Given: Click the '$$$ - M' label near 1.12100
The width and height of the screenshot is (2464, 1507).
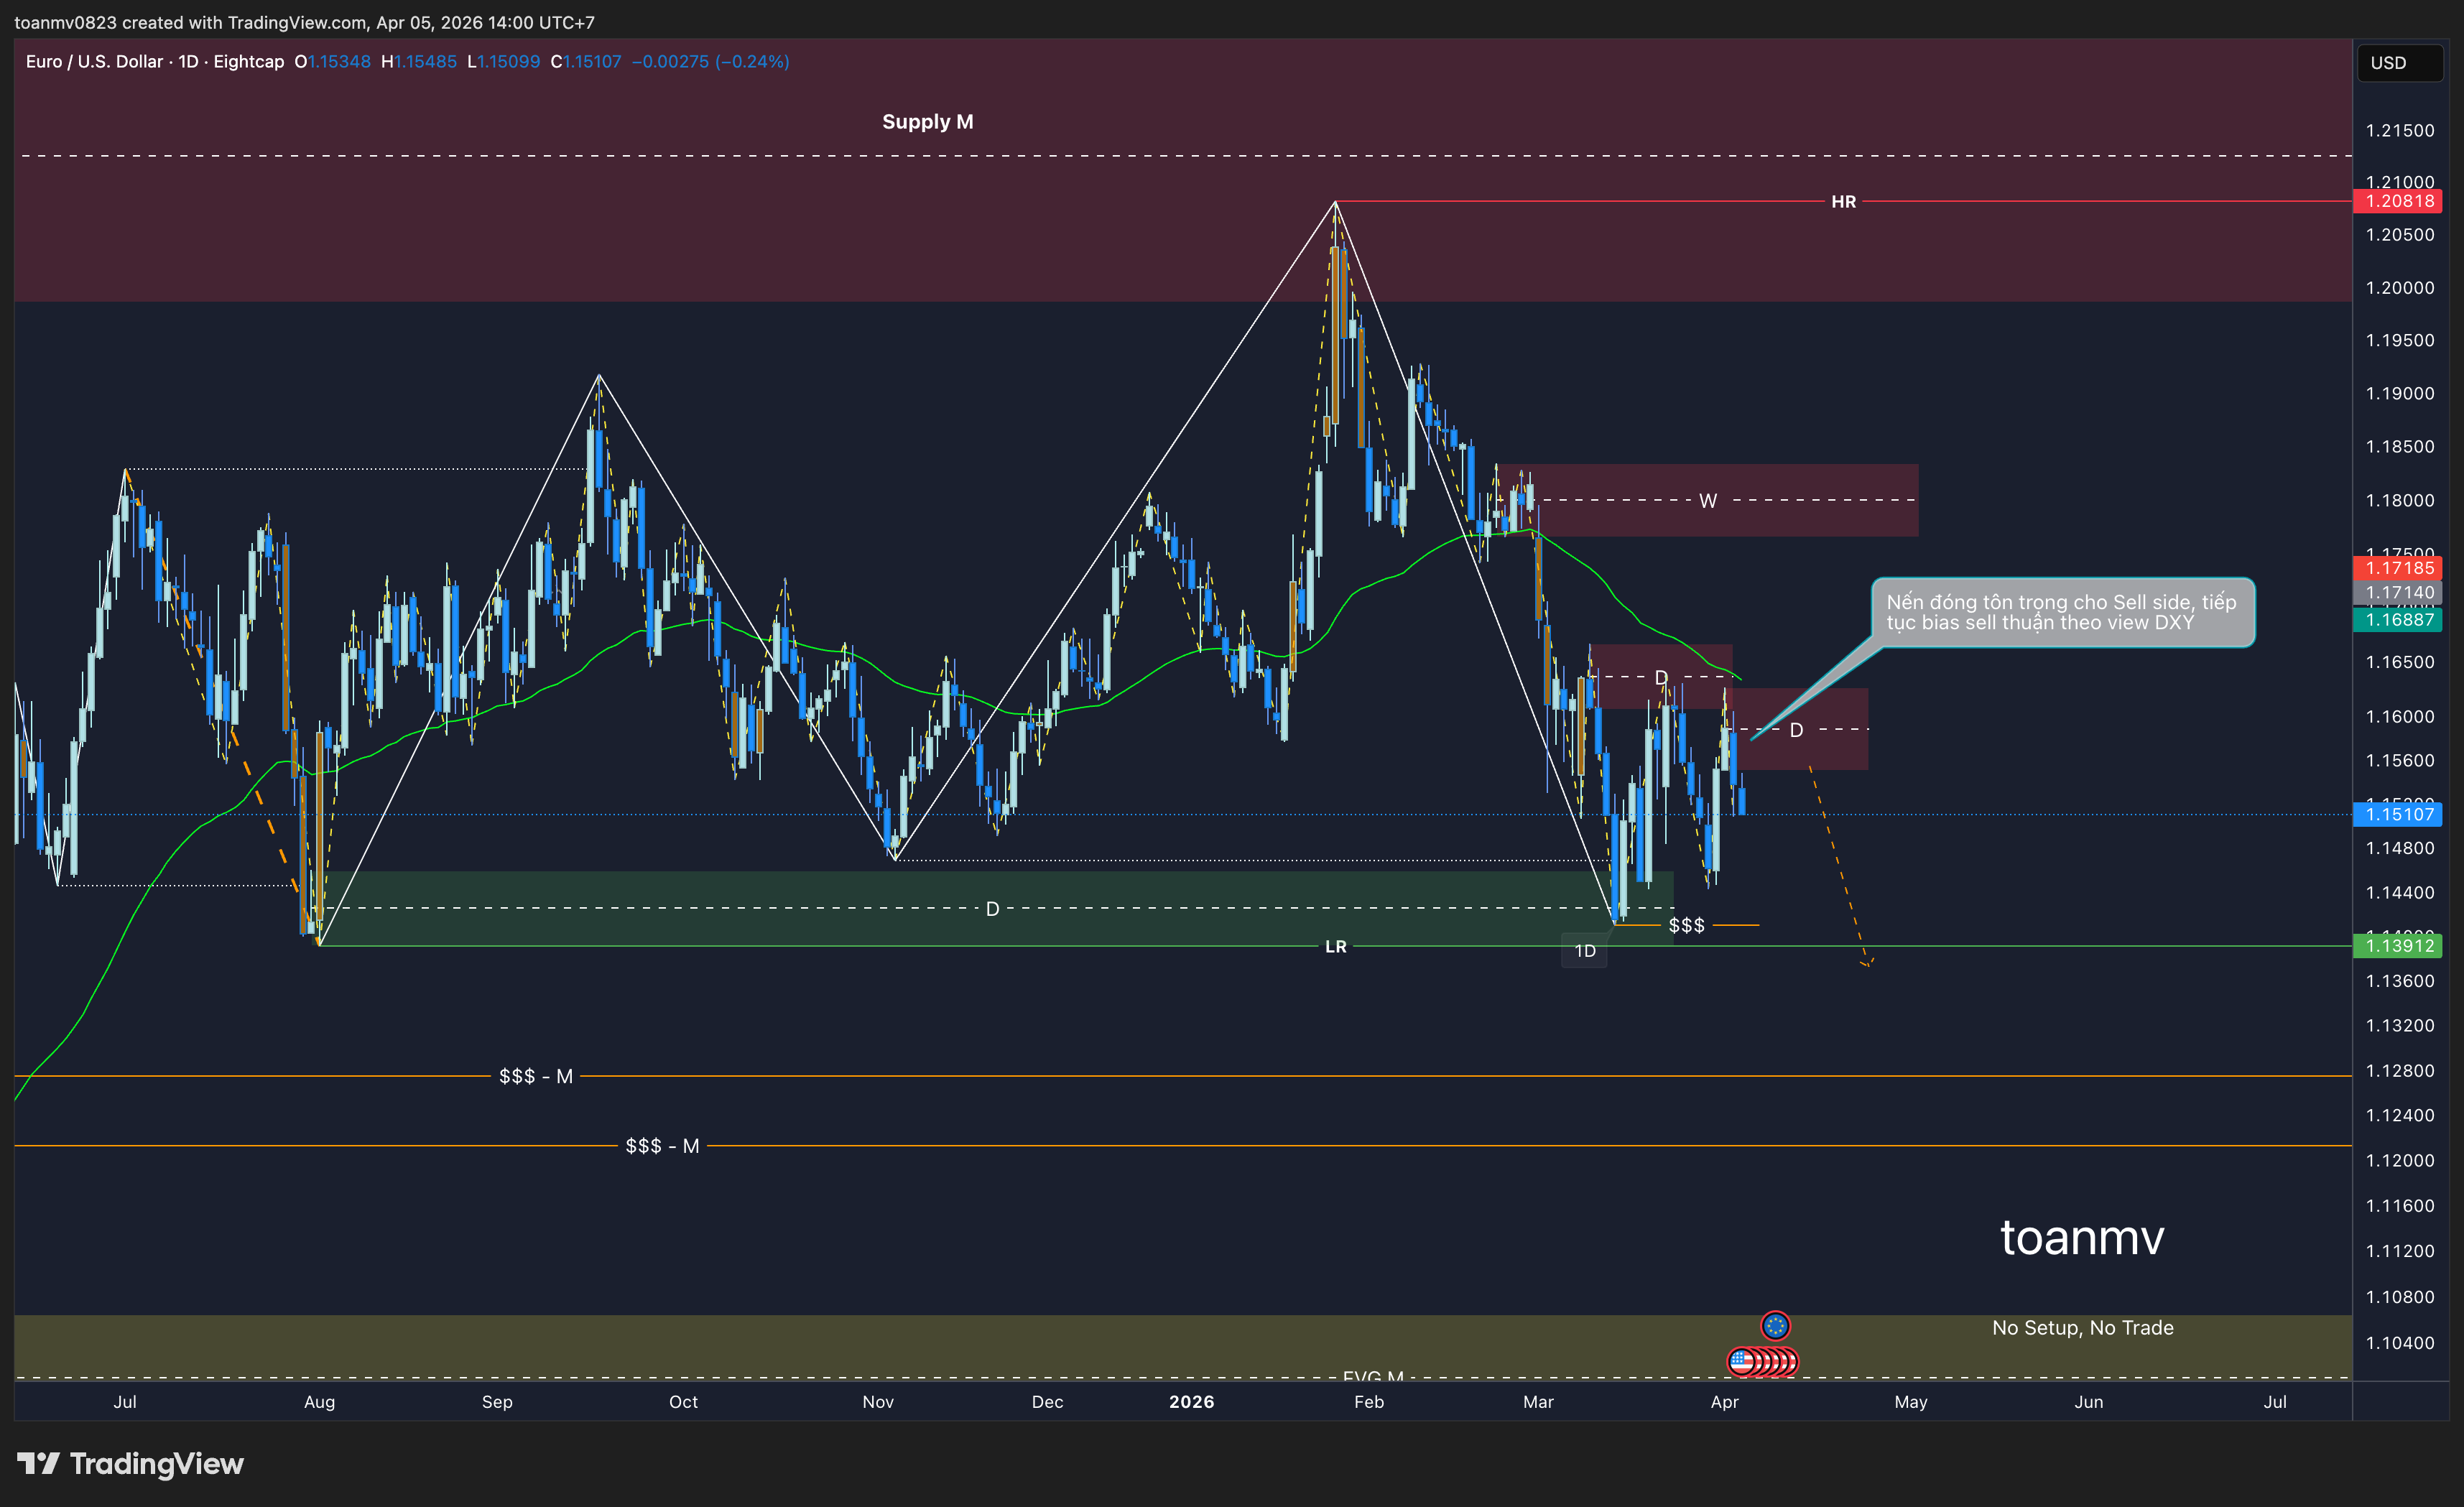Looking at the screenshot, I should (x=662, y=1146).
